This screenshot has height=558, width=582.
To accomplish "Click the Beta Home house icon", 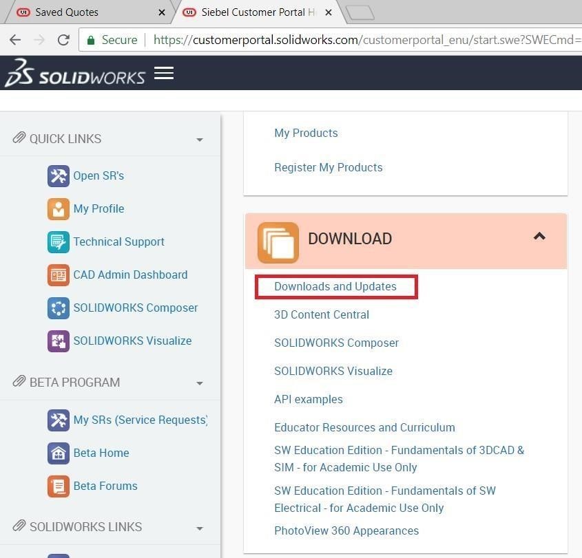I will coord(59,453).
